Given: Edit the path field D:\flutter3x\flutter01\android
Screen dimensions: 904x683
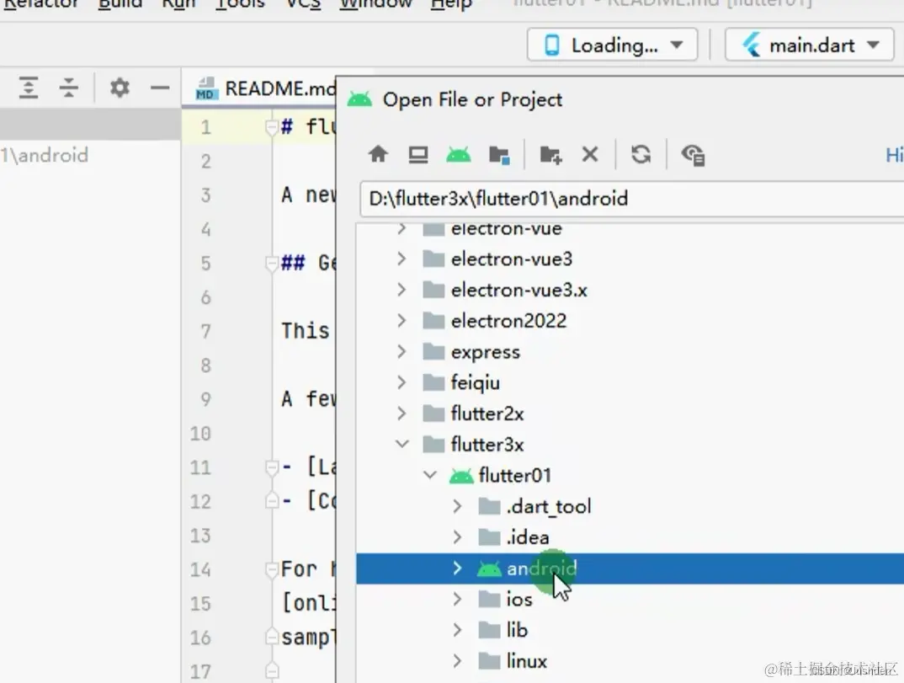Looking at the screenshot, I should pyautogui.click(x=632, y=199).
